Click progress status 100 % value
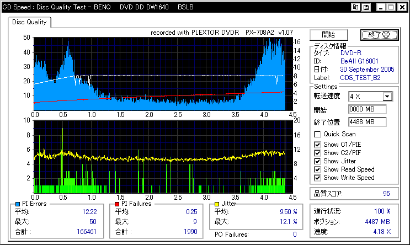 (x=382, y=211)
